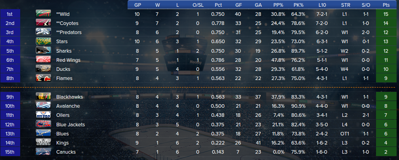399x160 pixels.
Task: Click the Kings points total cell
Action: (x=386, y=143)
